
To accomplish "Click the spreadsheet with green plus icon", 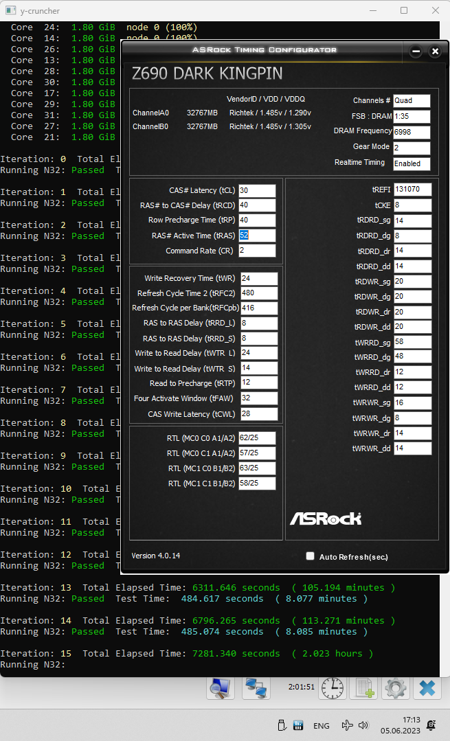I will pyautogui.click(x=364, y=687).
